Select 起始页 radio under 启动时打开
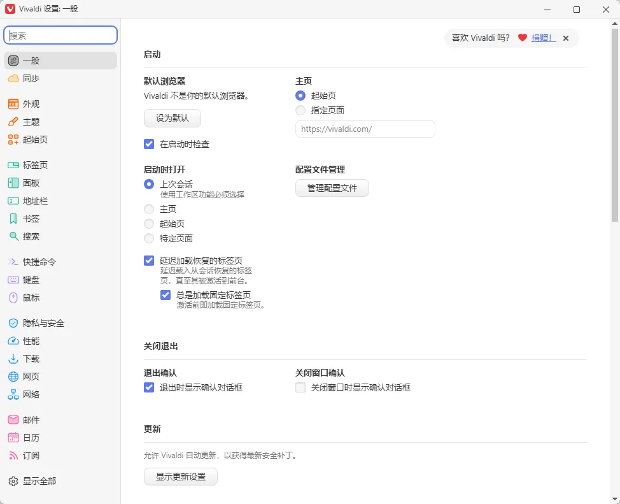Screen dimensions: 620x504 tap(149, 224)
